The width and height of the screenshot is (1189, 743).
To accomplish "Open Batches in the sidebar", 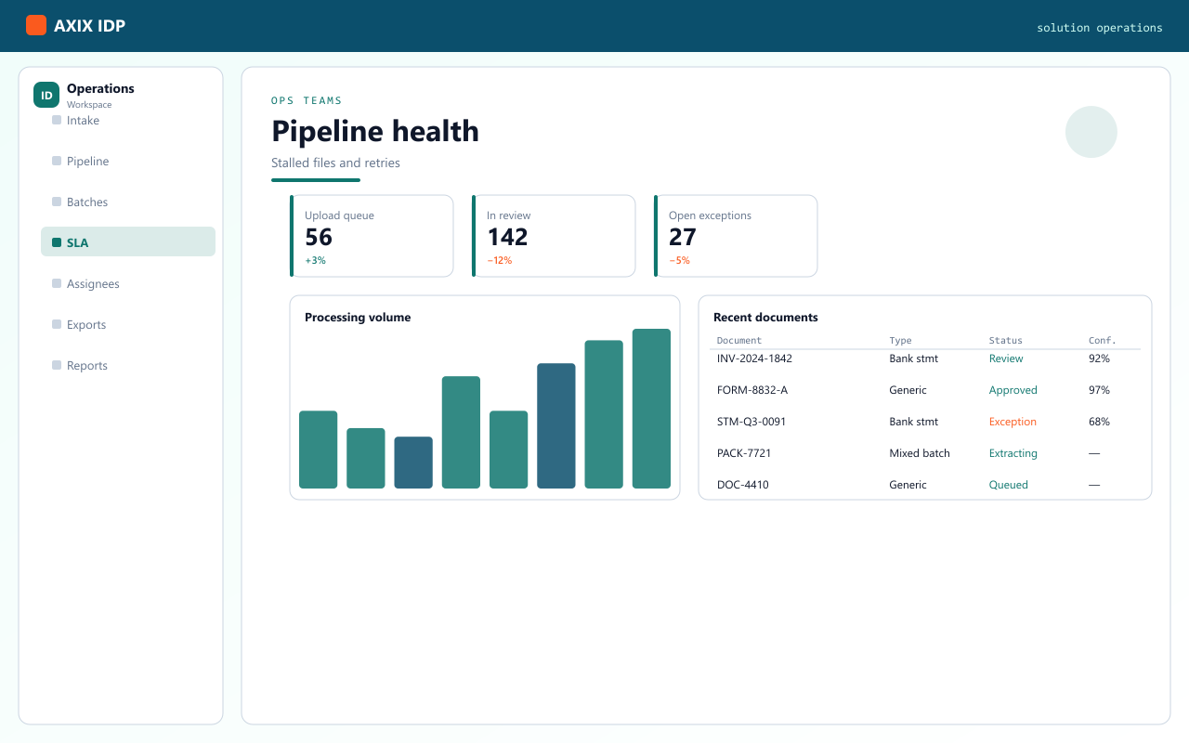I will (128, 202).
